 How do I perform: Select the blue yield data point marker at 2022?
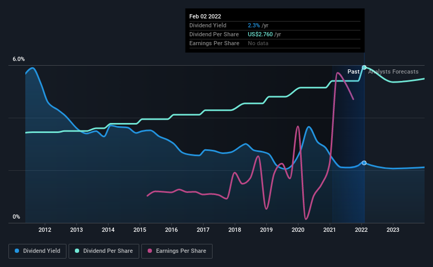coord(364,163)
